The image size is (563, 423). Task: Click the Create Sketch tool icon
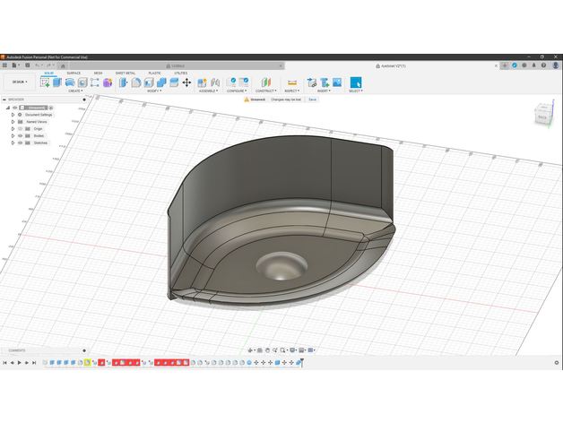[x=45, y=82]
